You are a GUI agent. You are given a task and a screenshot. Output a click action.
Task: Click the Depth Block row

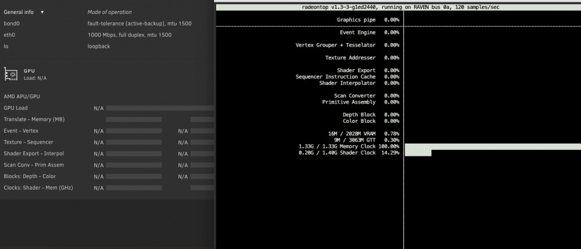point(371,115)
